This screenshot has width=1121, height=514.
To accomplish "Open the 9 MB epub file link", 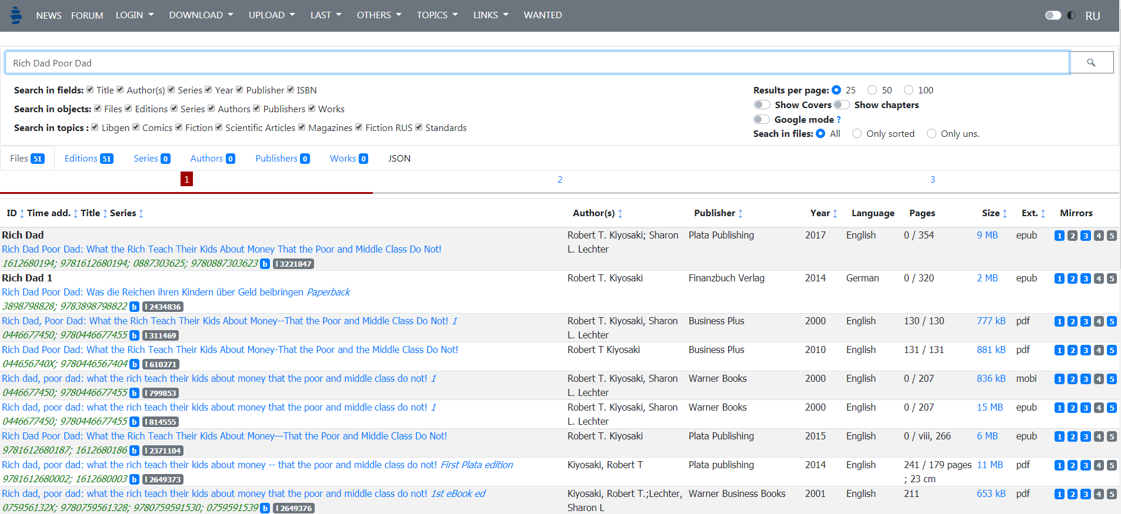I will tap(987, 235).
